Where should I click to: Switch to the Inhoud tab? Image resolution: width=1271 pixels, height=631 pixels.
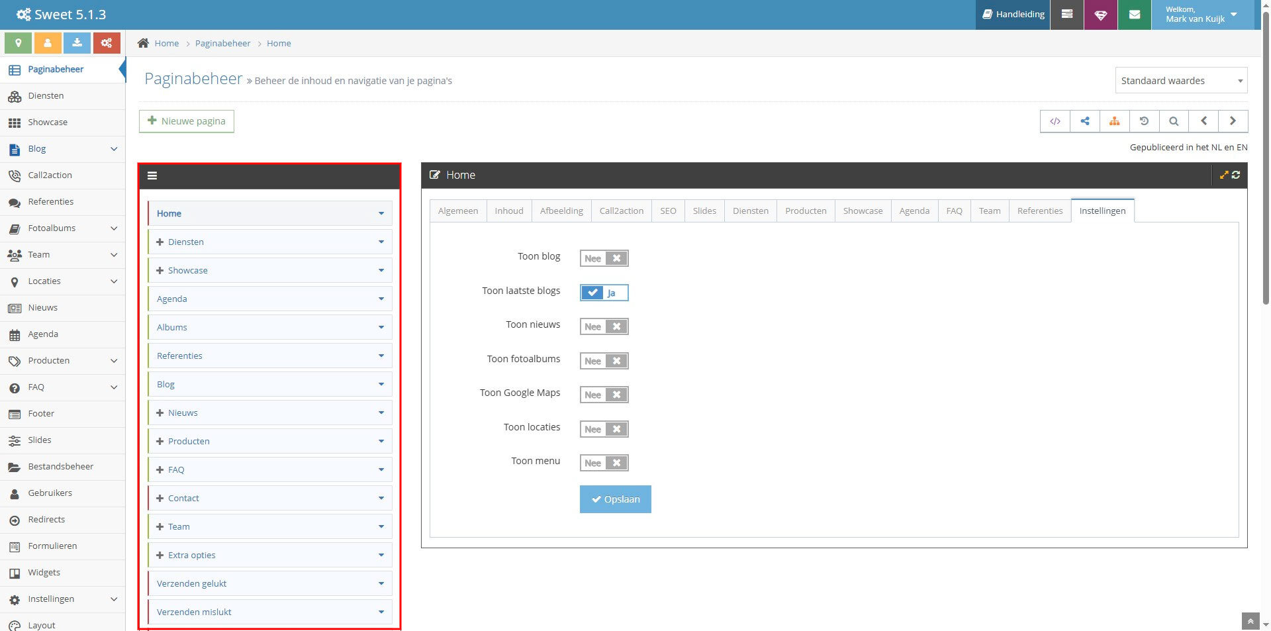coord(509,211)
